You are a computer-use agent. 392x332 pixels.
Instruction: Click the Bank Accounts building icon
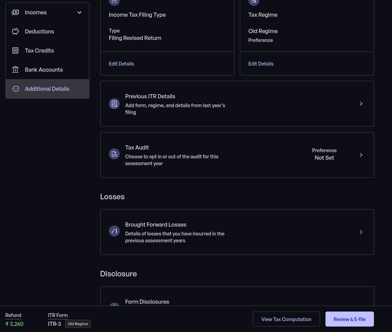click(x=15, y=70)
